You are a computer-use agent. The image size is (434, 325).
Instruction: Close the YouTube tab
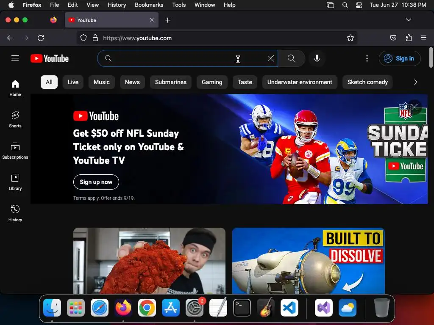point(152,20)
